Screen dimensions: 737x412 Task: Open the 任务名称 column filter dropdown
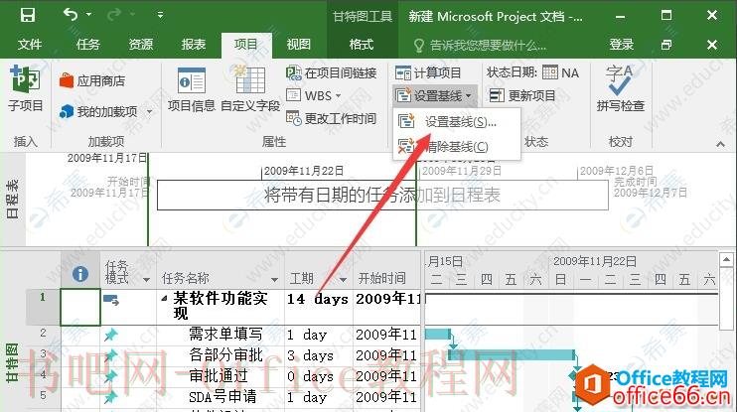pos(274,280)
